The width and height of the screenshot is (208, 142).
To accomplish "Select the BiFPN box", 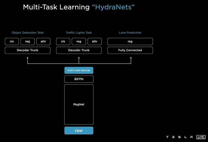I will pyautogui.click(x=79, y=79).
